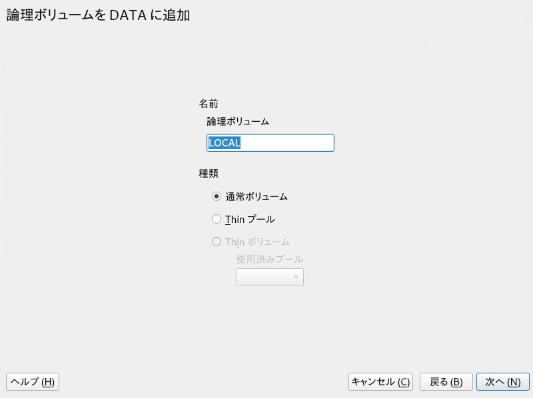
Task: Cancel the dialog with キャンセル (C)
Action: [380, 382]
